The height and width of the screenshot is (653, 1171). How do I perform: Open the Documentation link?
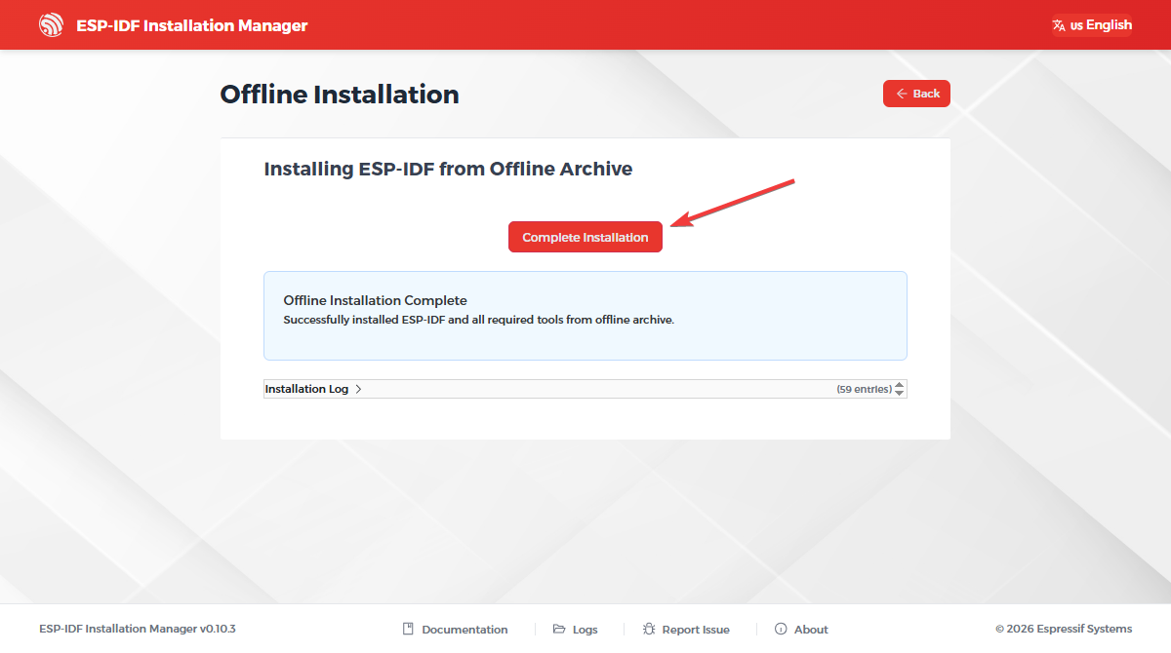tap(464, 630)
